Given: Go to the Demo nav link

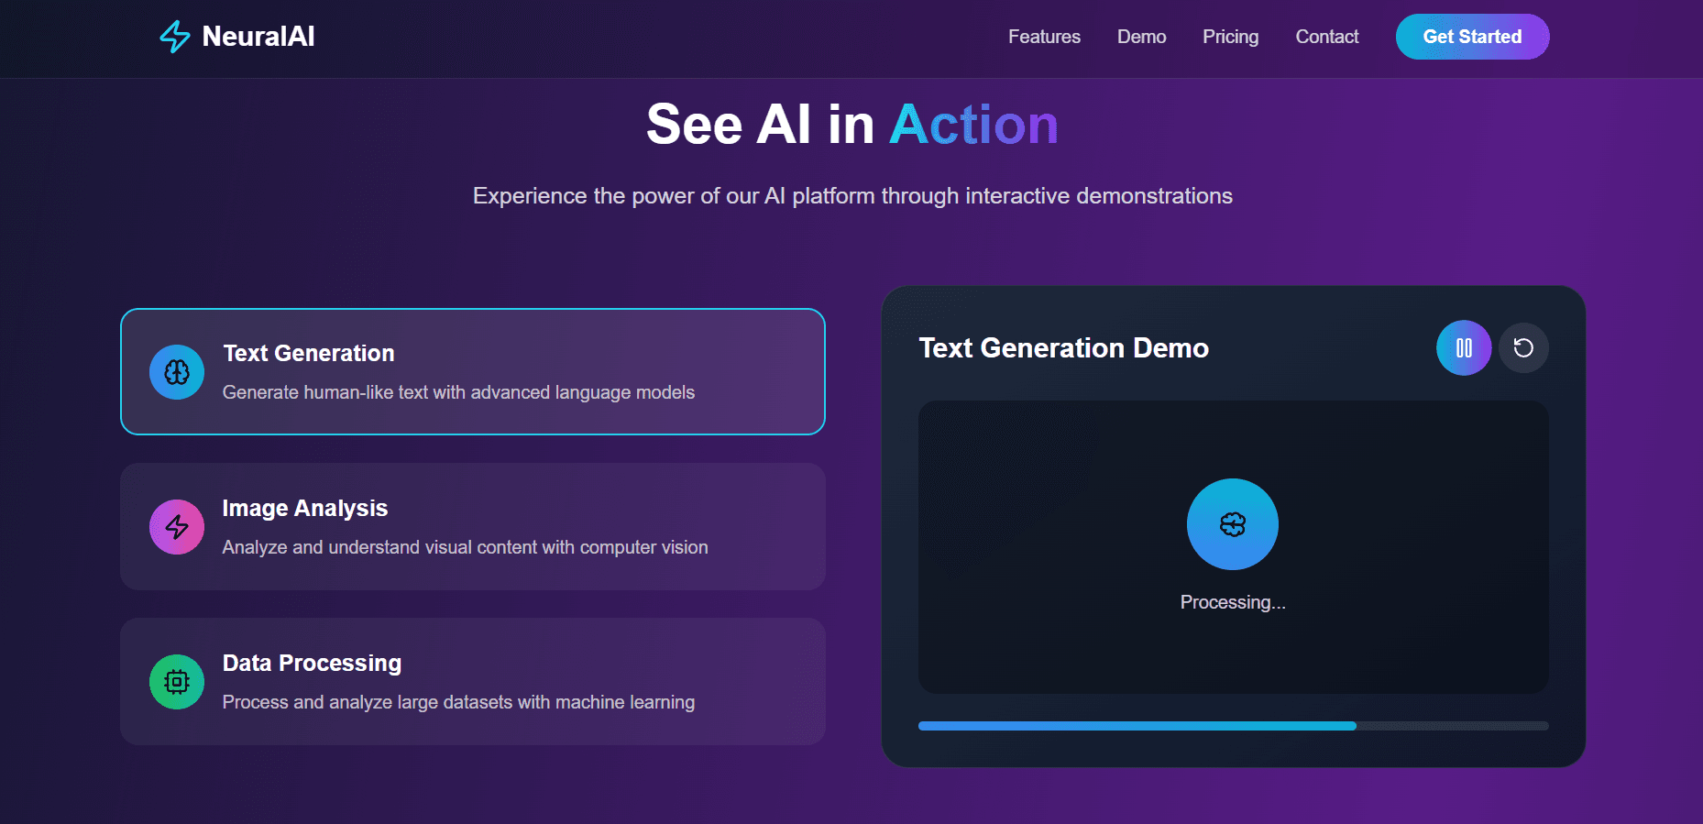Looking at the screenshot, I should pos(1141,37).
